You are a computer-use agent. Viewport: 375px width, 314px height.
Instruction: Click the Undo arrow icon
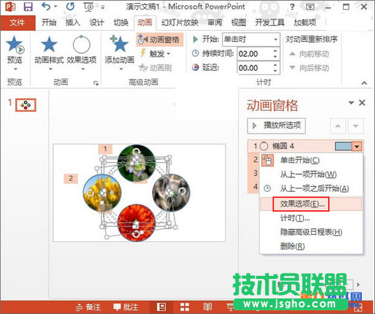(x=46, y=6)
